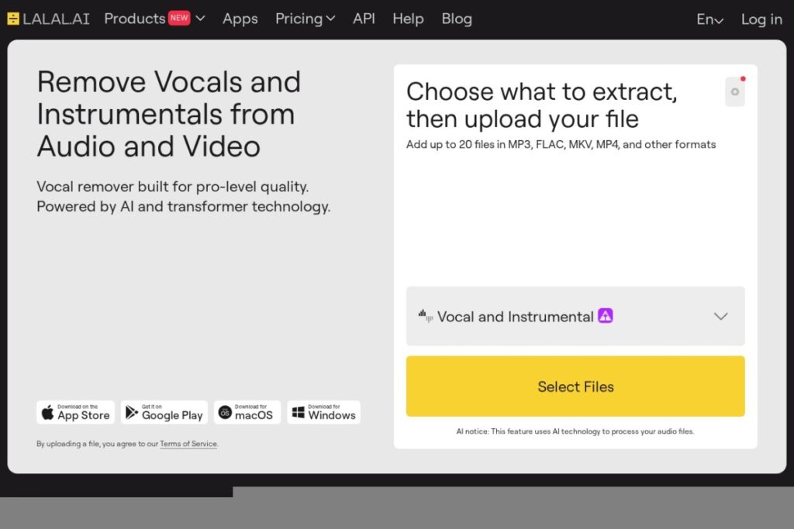Click the Apple icon on App Store badge
Viewport: 794px width, 529px height.
click(47, 412)
